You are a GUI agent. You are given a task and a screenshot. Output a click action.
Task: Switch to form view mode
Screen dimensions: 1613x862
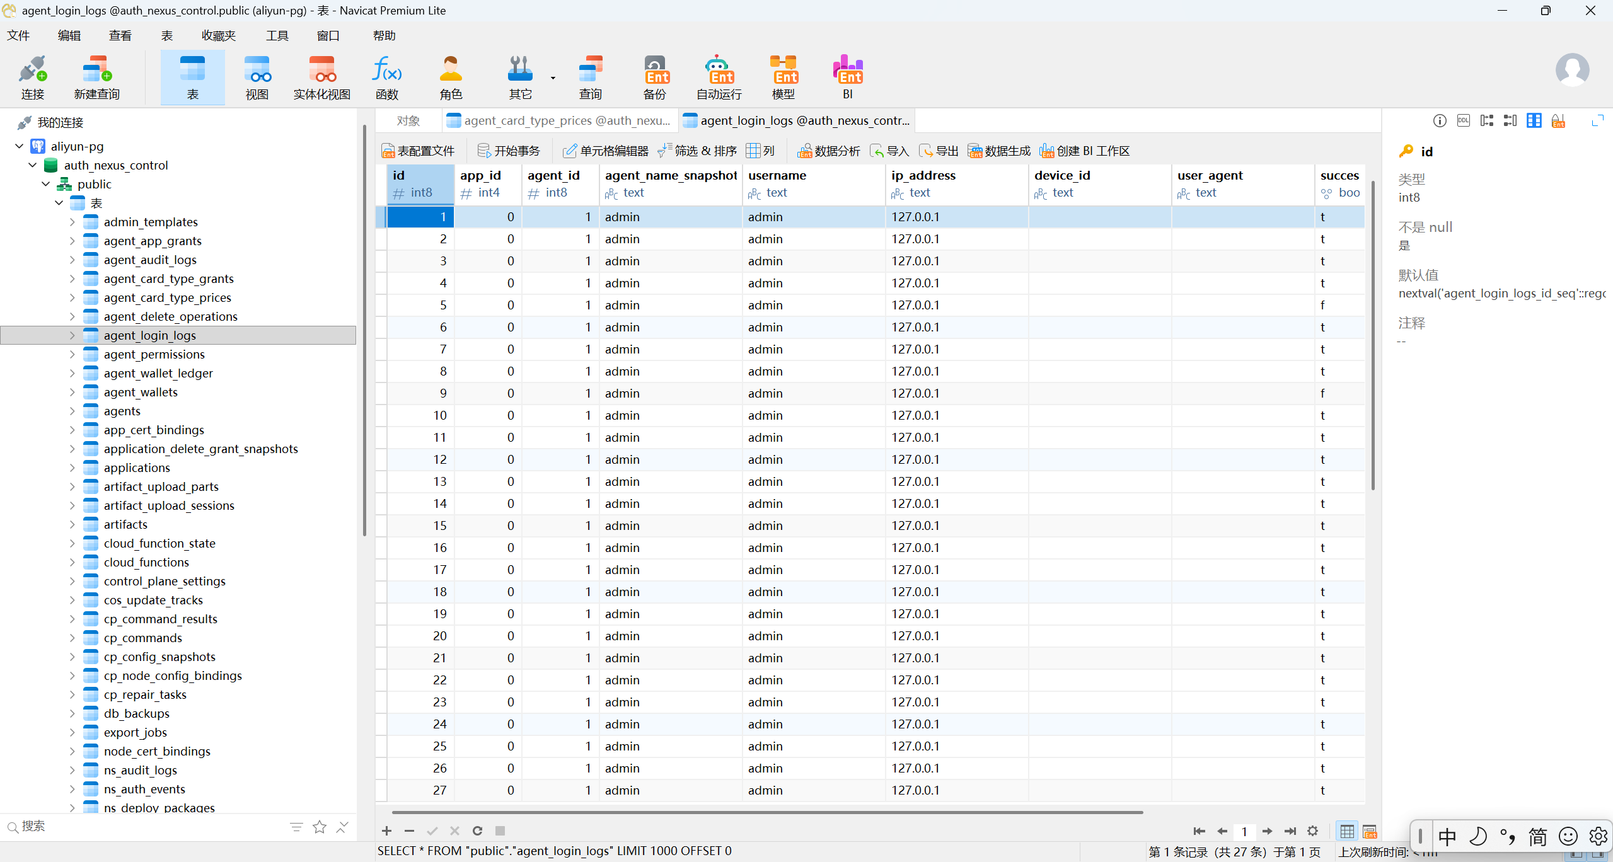(1370, 831)
